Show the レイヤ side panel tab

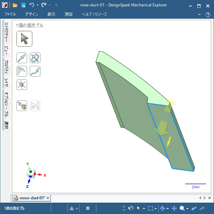(6, 82)
